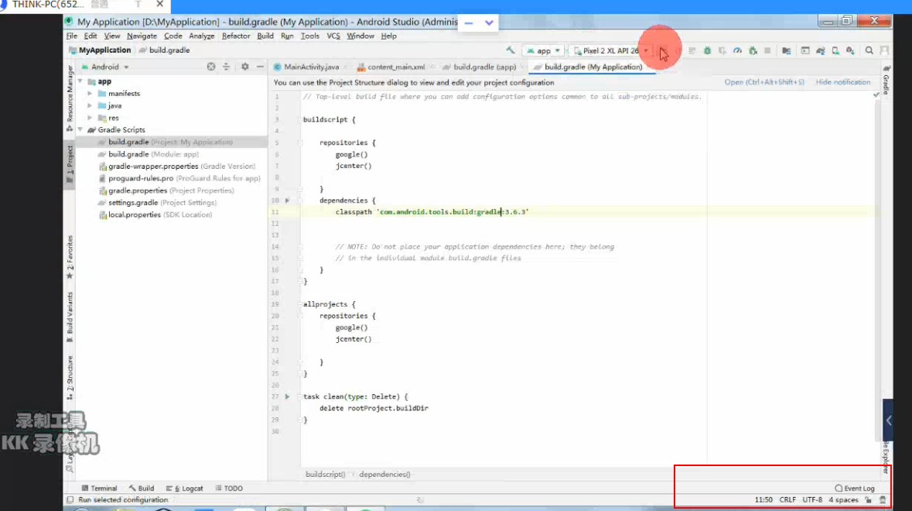912x511 pixels.
Task: Click the MyApplication breadcrumb in navigation bar
Action: 100,50
